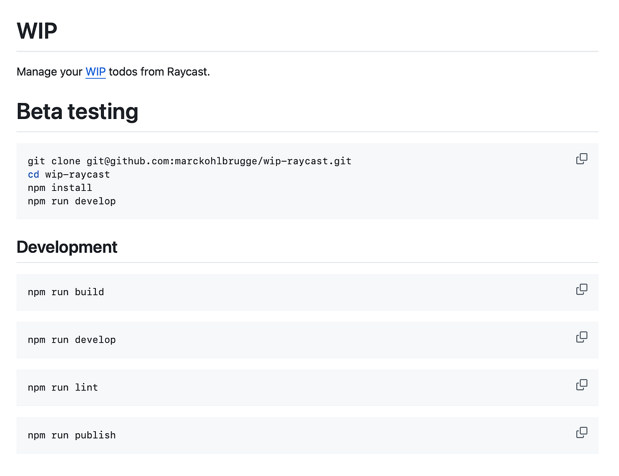The width and height of the screenshot is (619, 476).
Task: Click the wip-raycast directory name after cd
Action: (x=77, y=175)
